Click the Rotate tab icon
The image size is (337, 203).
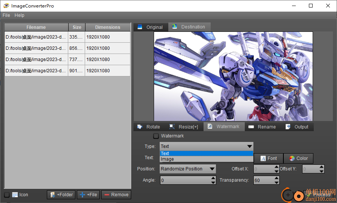click(x=140, y=127)
